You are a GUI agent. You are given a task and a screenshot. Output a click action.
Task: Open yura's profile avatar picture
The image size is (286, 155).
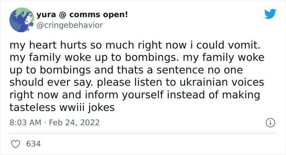coord(22,20)
